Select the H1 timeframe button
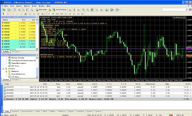 tap(66, 14)
